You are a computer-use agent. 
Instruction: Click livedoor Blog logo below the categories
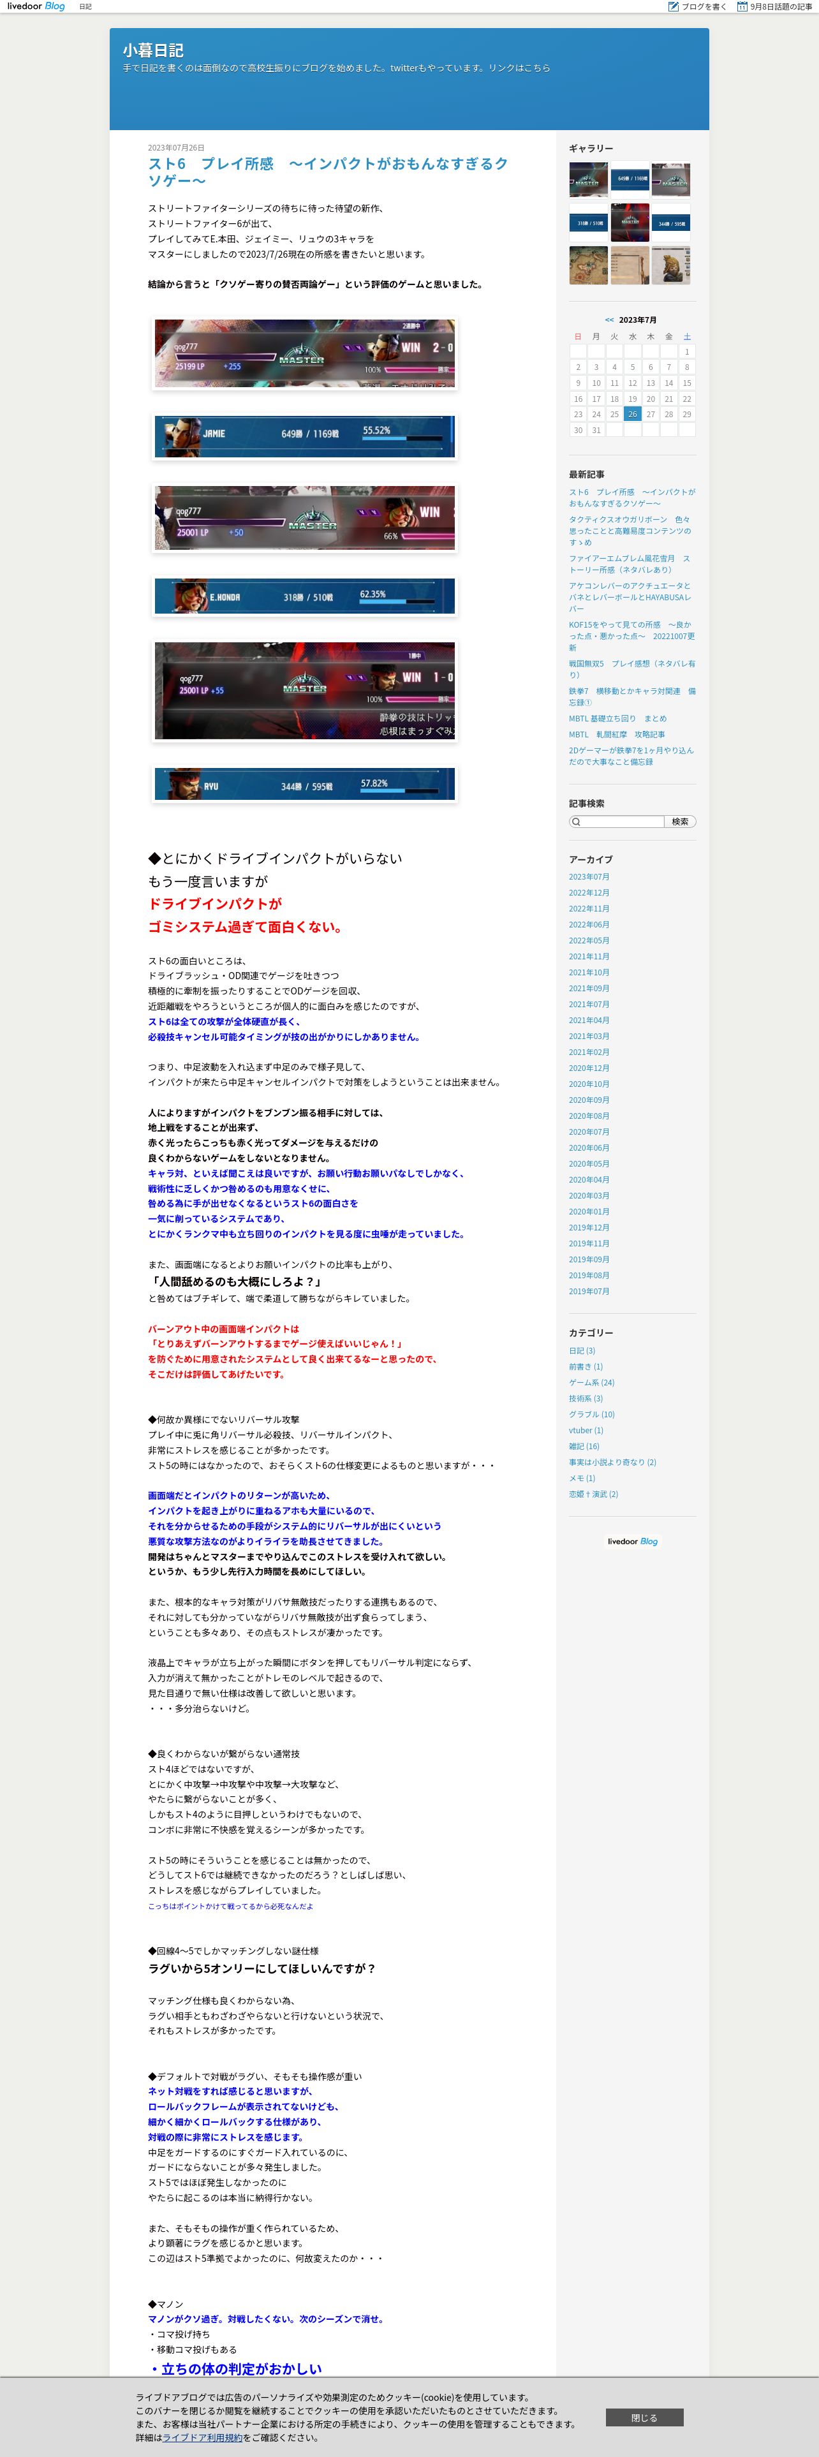click(x=632, y=1541)
